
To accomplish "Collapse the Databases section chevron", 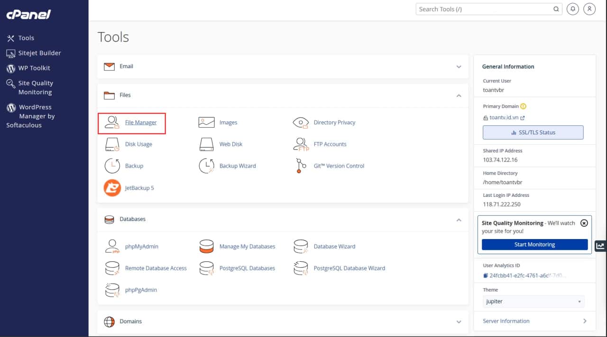I will 459,220.
